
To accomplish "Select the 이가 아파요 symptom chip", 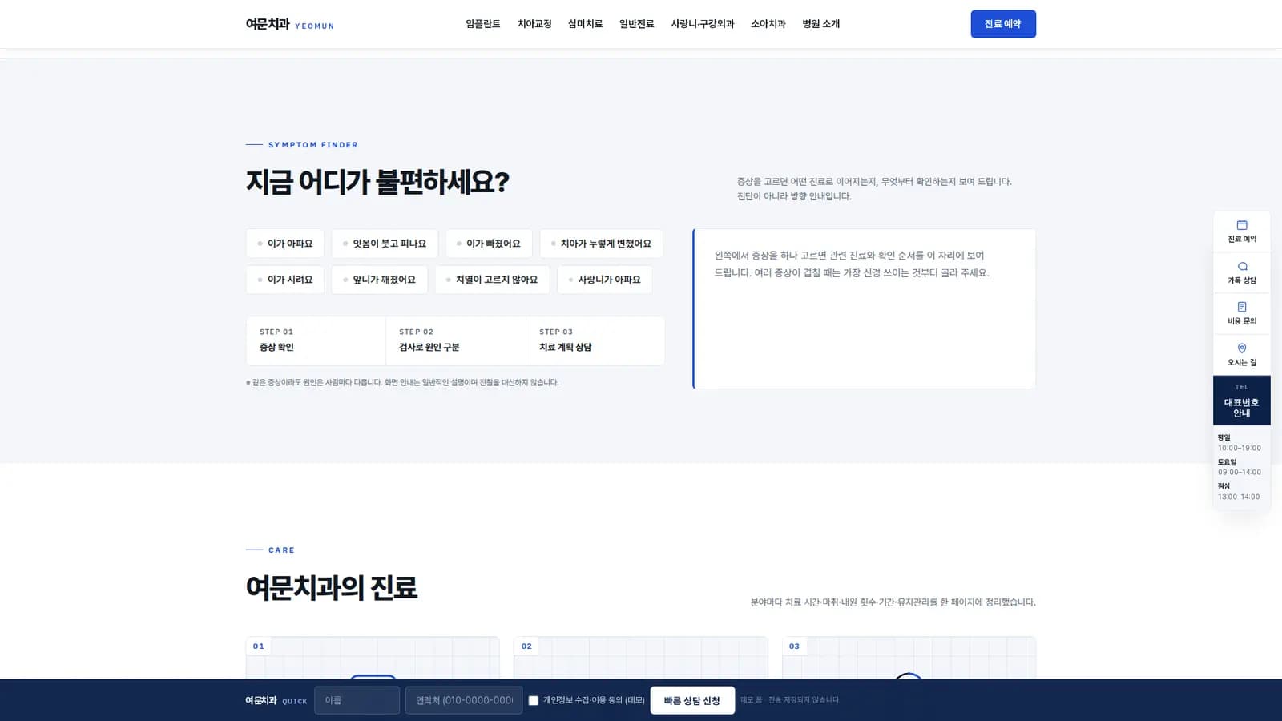I will (285, 244).
